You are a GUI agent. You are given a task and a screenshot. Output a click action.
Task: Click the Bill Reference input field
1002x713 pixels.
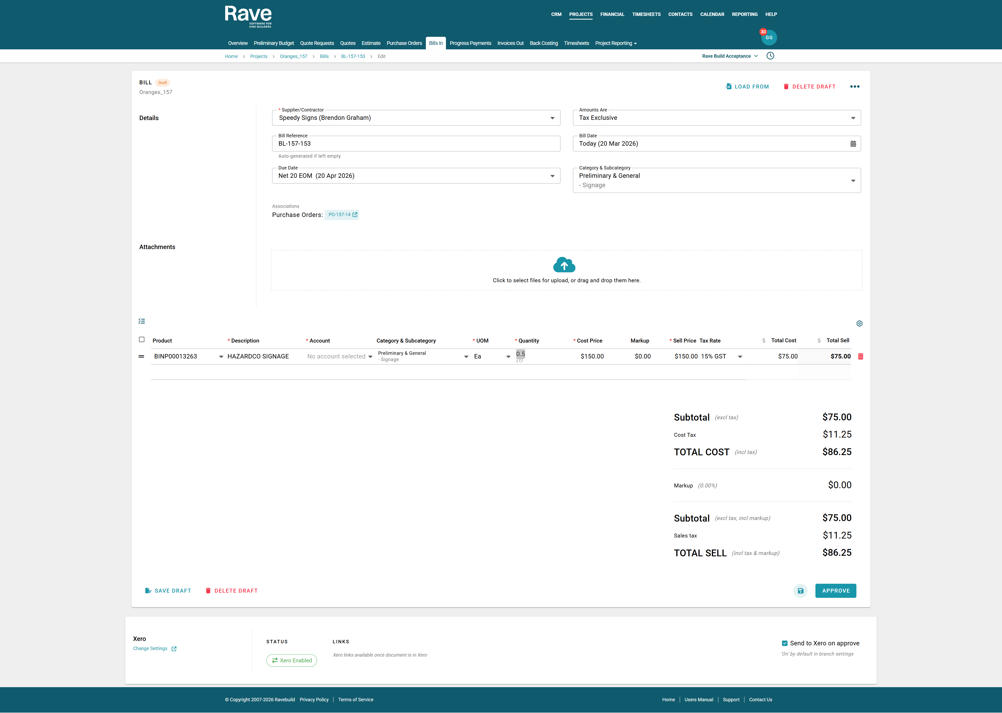[x=415, y=144]
